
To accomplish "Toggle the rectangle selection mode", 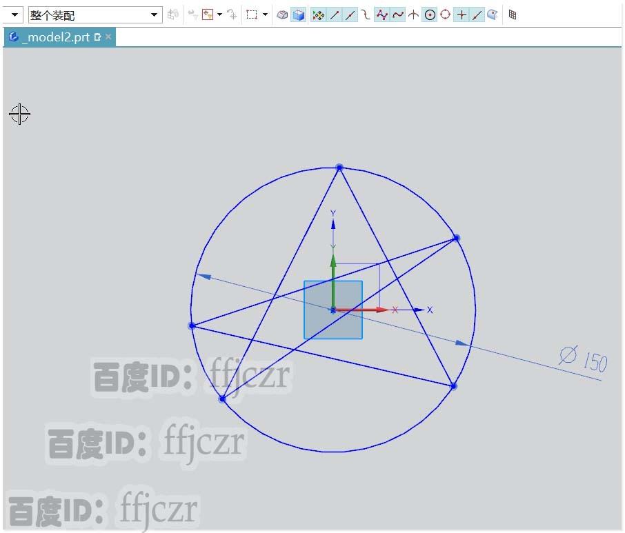I will pos(253,14).
